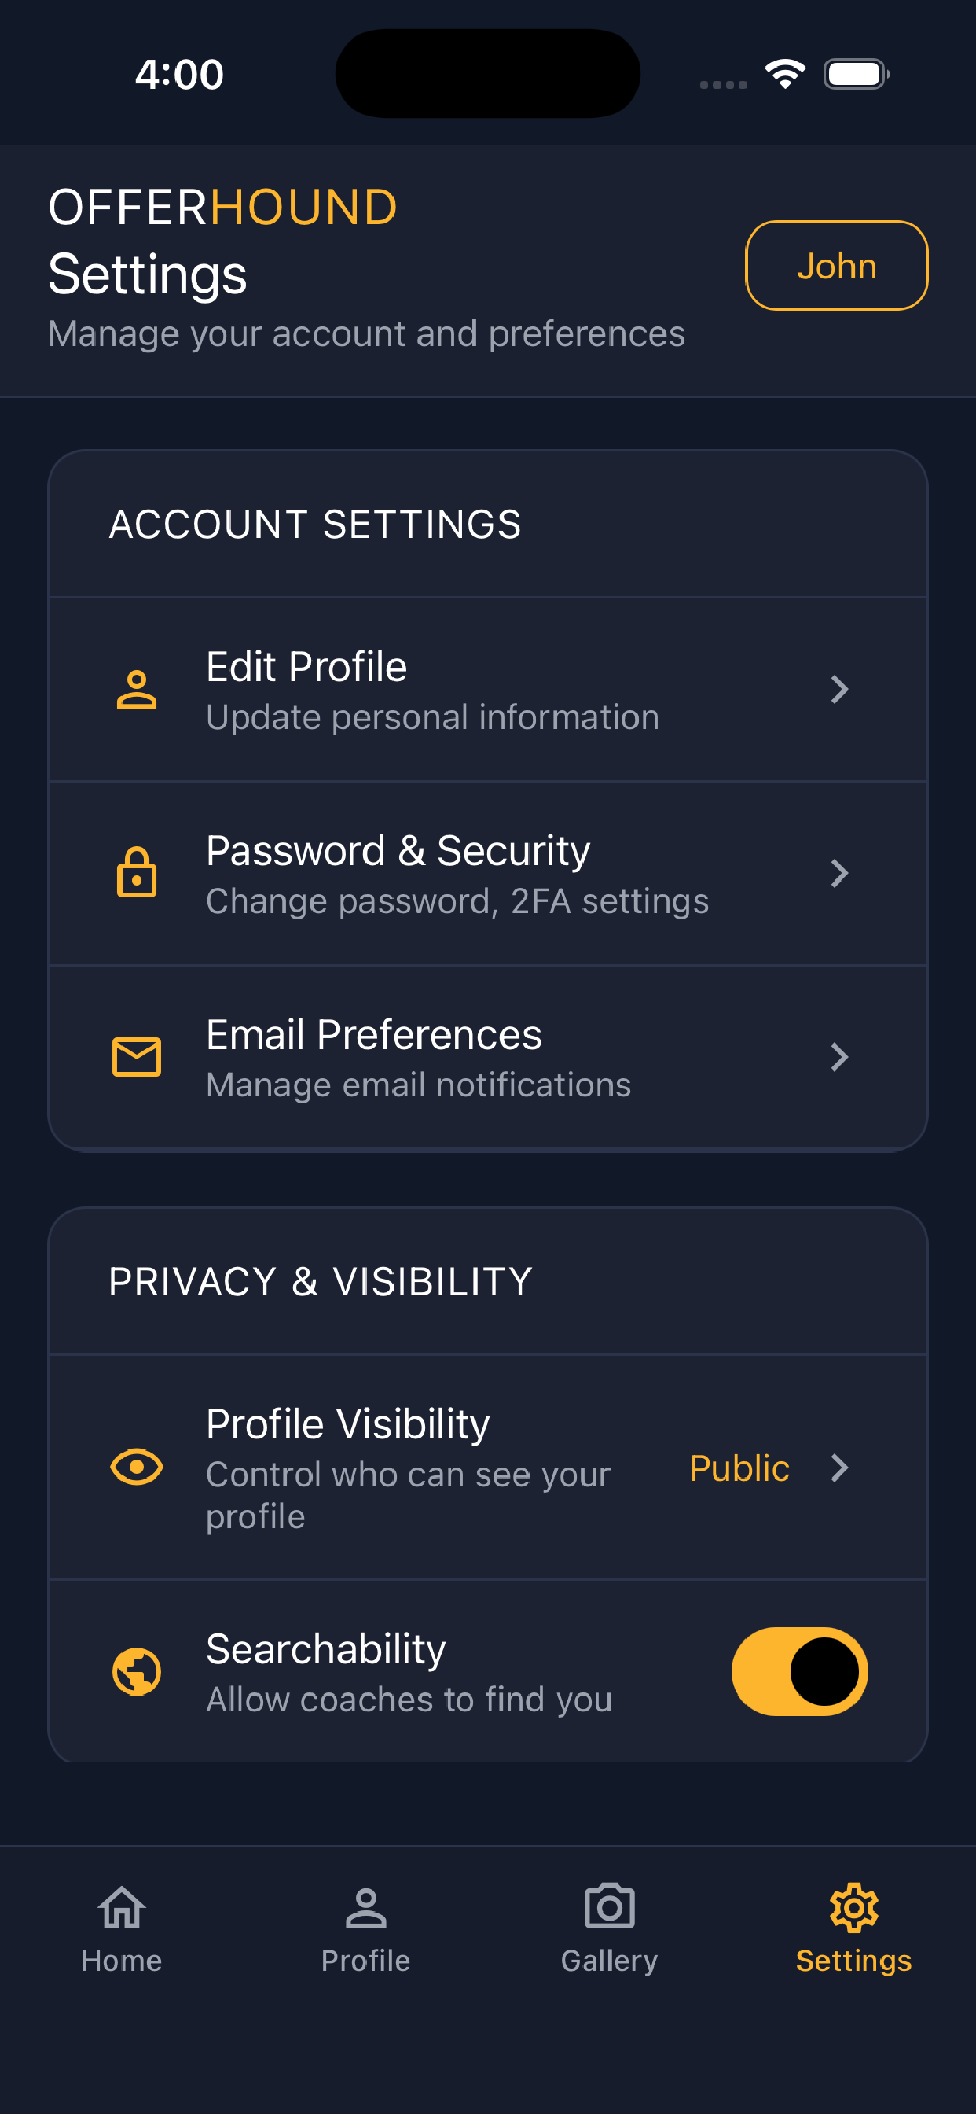976x2114 pixels.
Task: Toggle the Searchability switch off
Action: click(x=800, y=1672)
